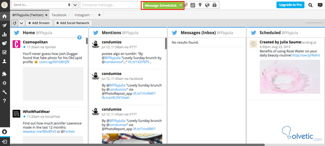Open the ow.ly/RelHt link in Scheduled
This screenshot has width=325, height=146.
click(306, 55)
